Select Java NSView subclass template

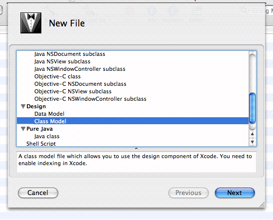coord(62,61)
